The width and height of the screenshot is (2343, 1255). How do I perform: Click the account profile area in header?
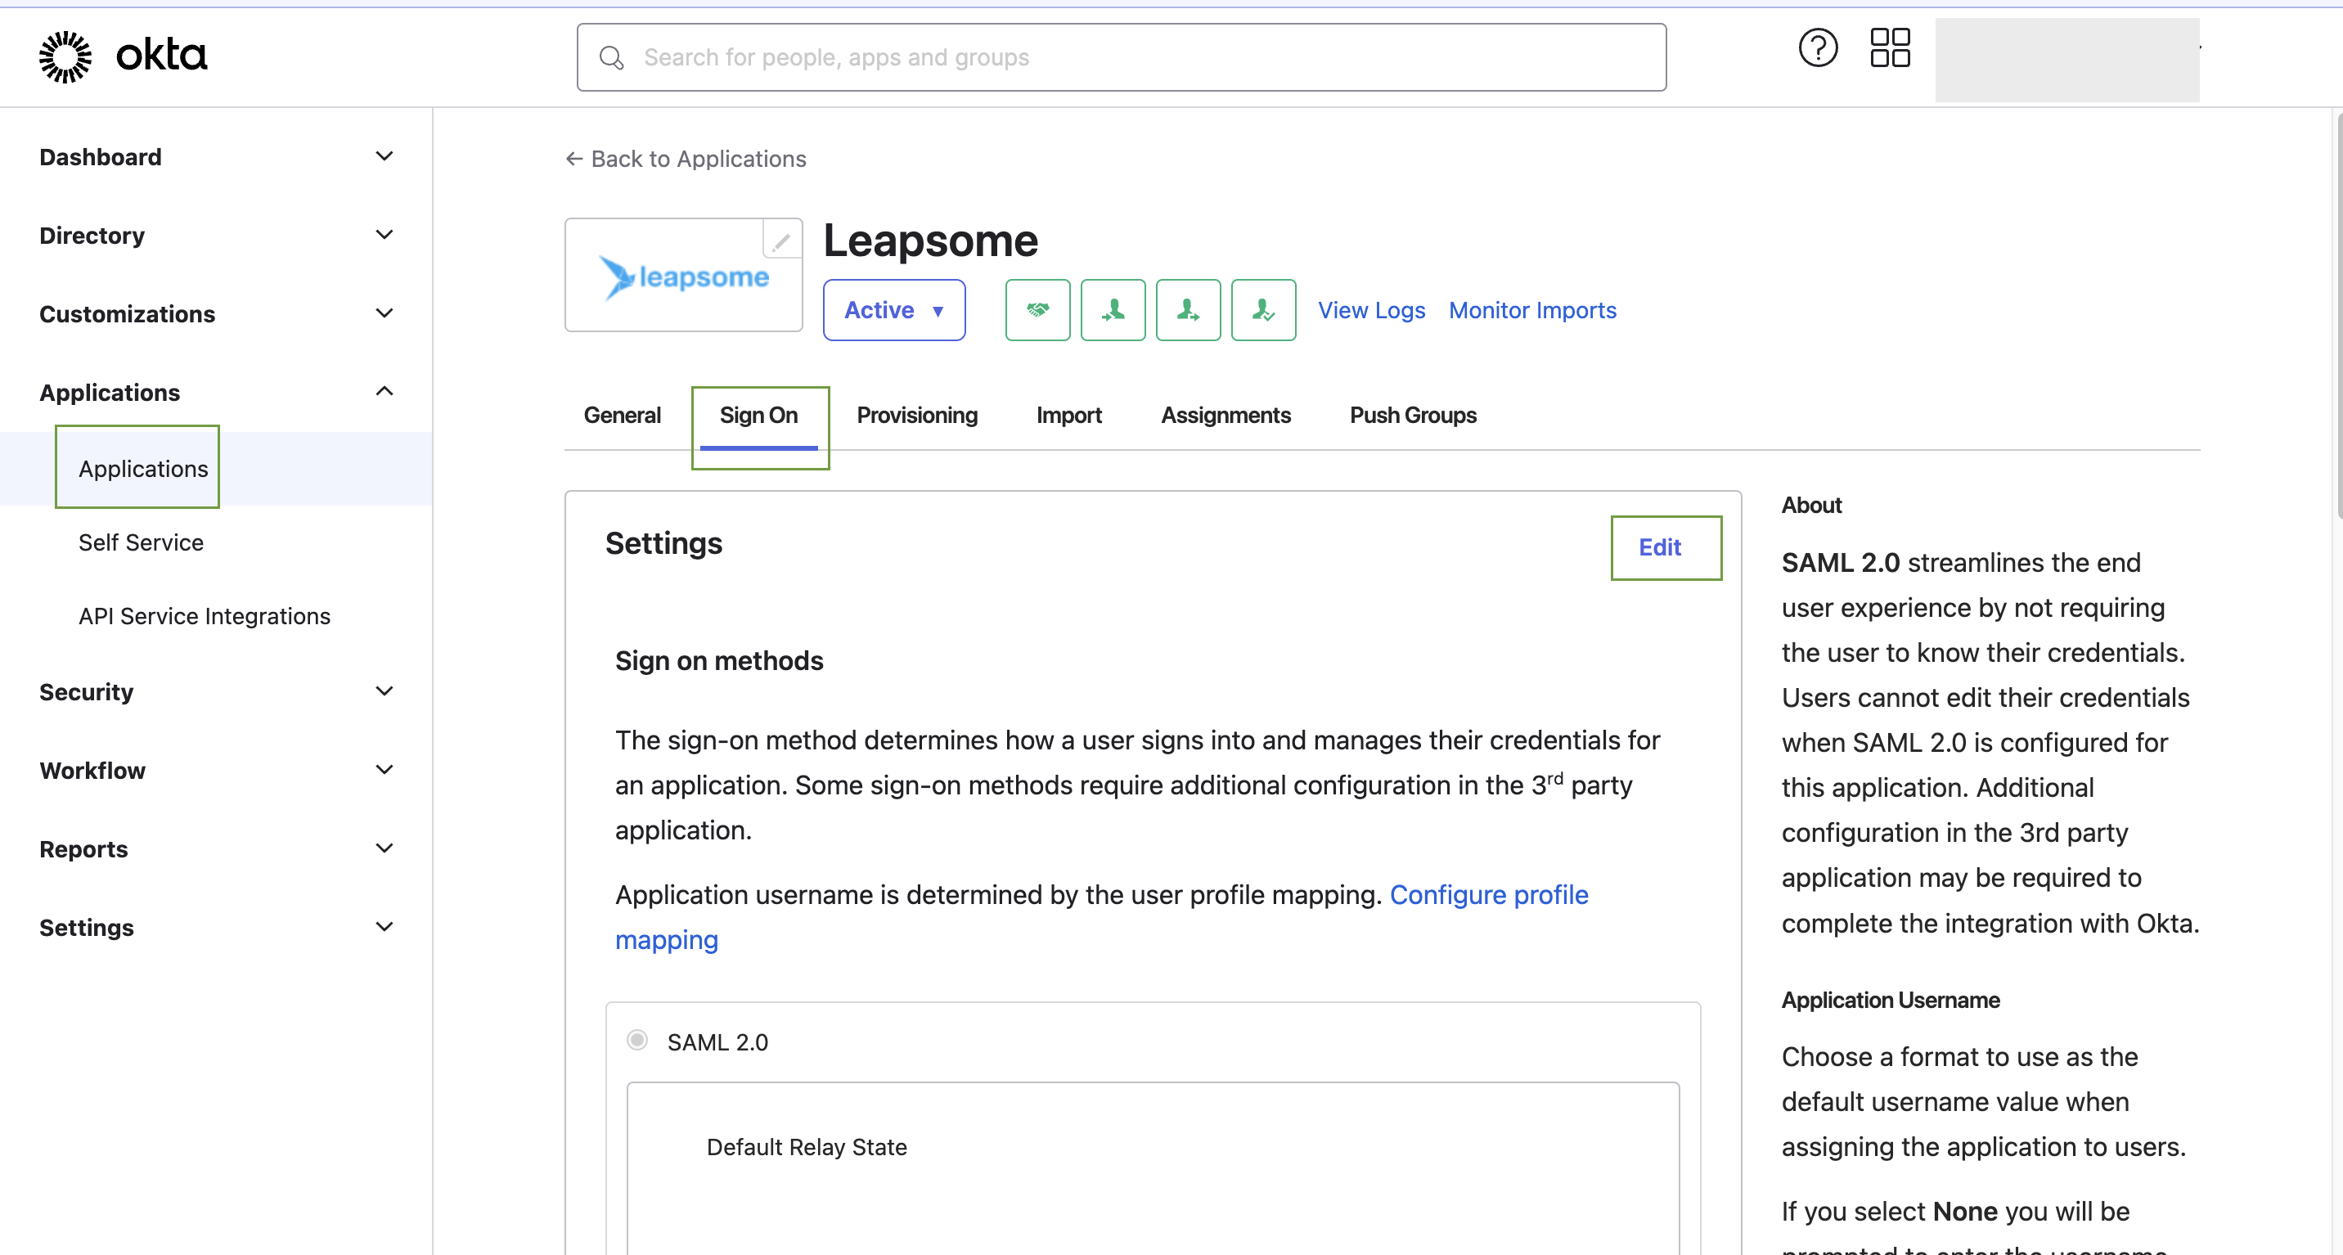tap(2066, 60)
